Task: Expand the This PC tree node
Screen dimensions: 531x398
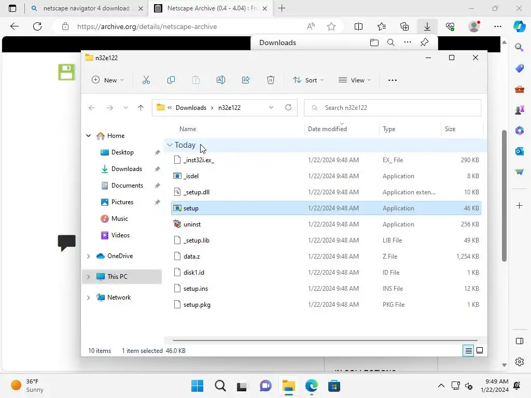Action: pyautogui.click(x=88, y=277)
